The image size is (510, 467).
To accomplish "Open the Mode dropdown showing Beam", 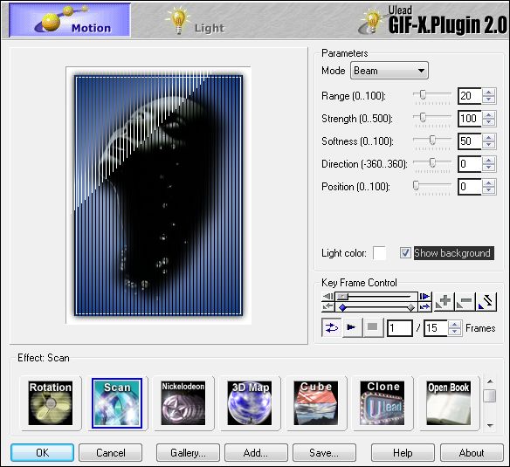I will [389, 71].
